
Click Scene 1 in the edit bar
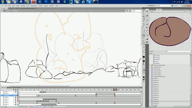7,11
